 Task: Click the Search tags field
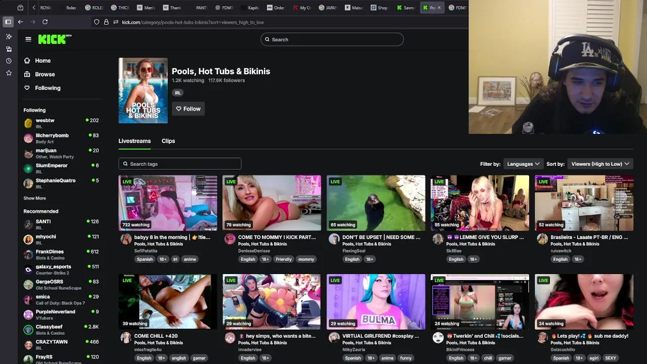coord(180,164)
